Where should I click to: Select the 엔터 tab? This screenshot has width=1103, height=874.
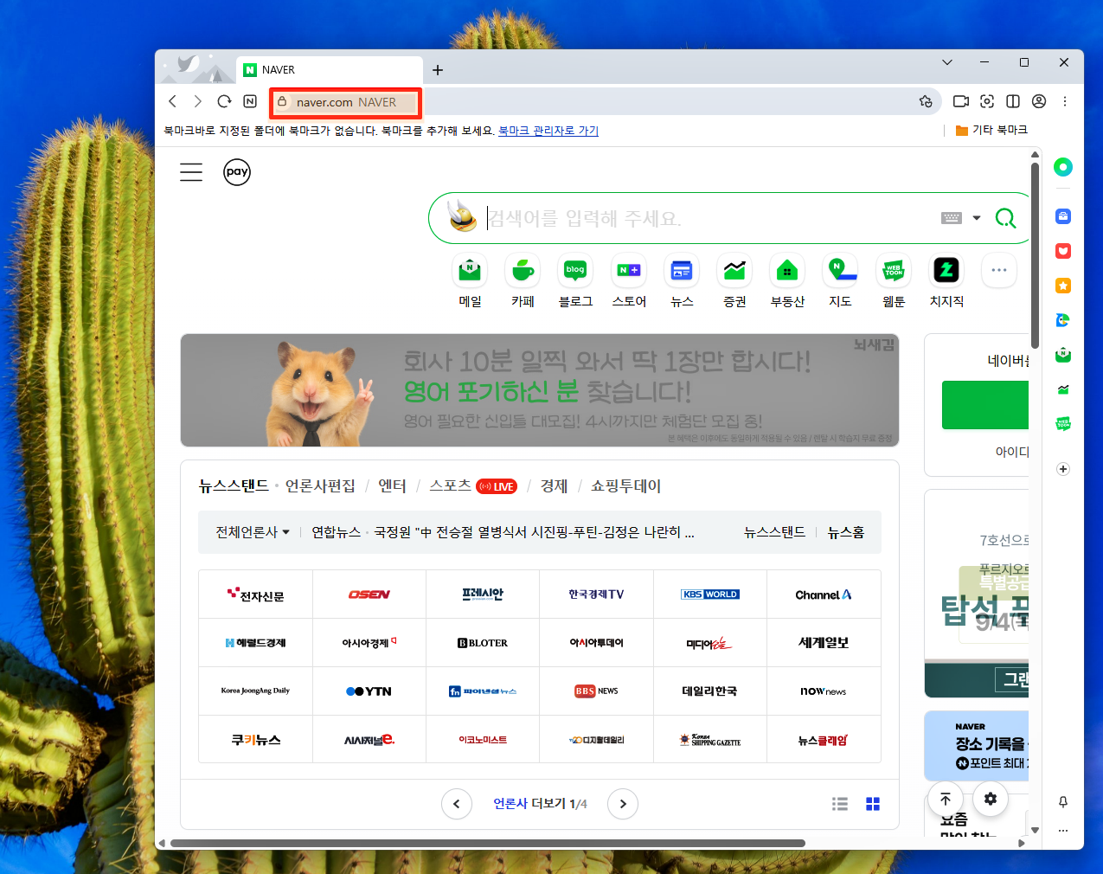coord(392,486)
